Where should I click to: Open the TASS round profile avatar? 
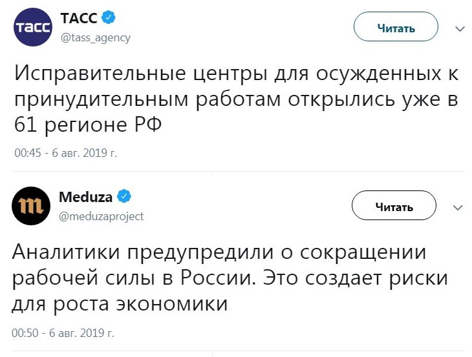click(x=33, y=27)
